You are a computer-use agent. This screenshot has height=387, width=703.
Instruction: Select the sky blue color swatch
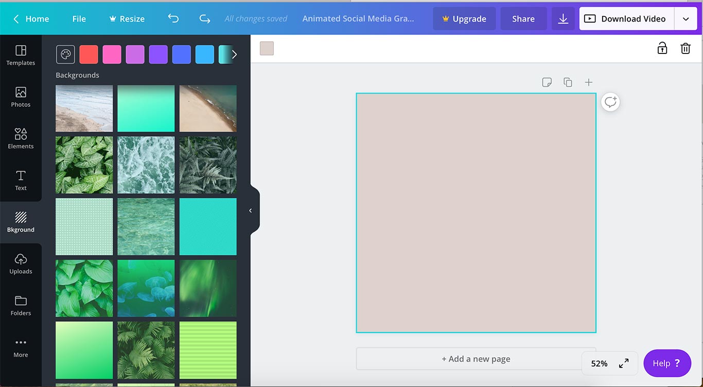click(205, 54)
